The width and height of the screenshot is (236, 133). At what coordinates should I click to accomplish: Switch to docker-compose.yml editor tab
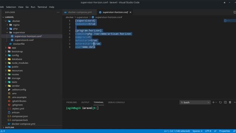pyautogui.click(x=80, y=12)
